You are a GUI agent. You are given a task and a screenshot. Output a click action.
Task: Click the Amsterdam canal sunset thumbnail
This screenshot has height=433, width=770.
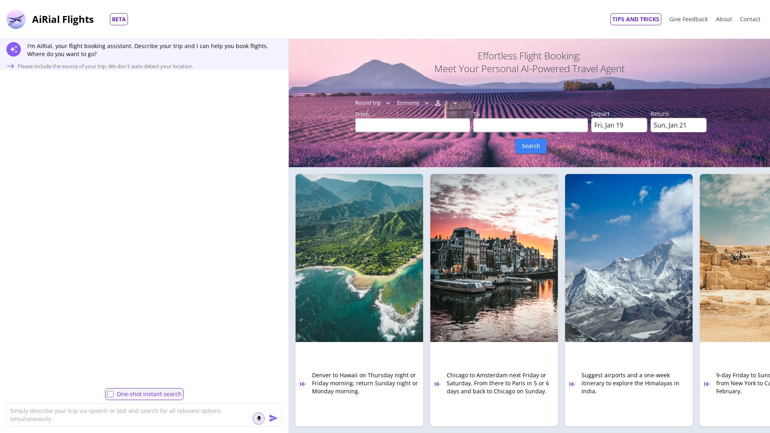coord(494,257)
